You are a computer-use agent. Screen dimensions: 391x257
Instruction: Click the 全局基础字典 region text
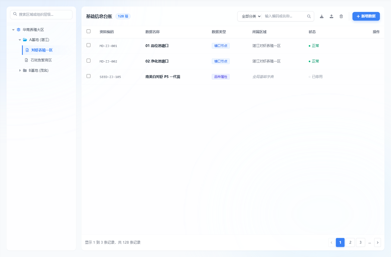pyautogui.click(x=263, y=77)
